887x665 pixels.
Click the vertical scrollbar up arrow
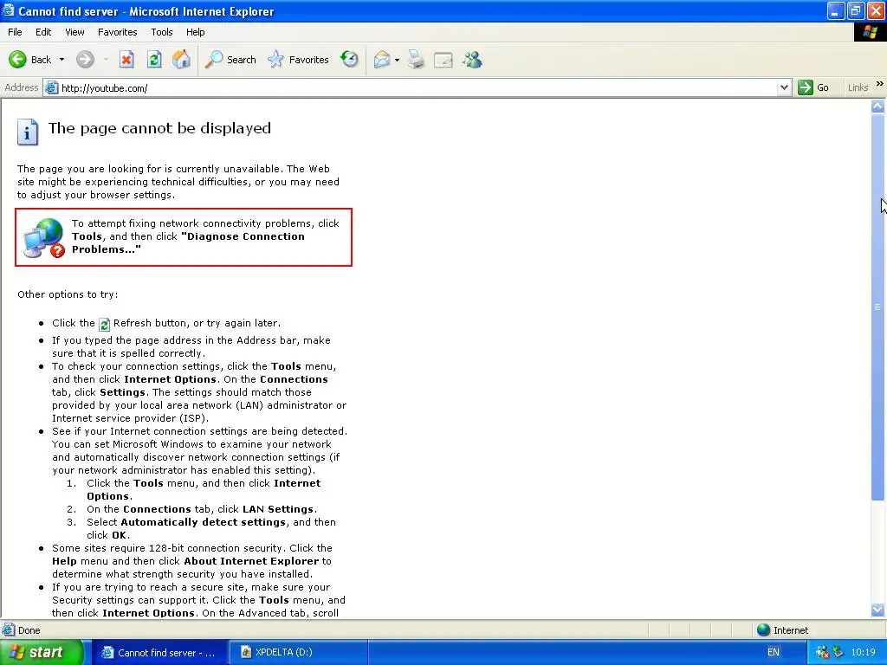tap(877, 107)
